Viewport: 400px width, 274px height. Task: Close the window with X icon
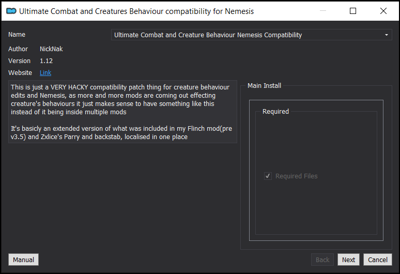[x=383, y=11]
